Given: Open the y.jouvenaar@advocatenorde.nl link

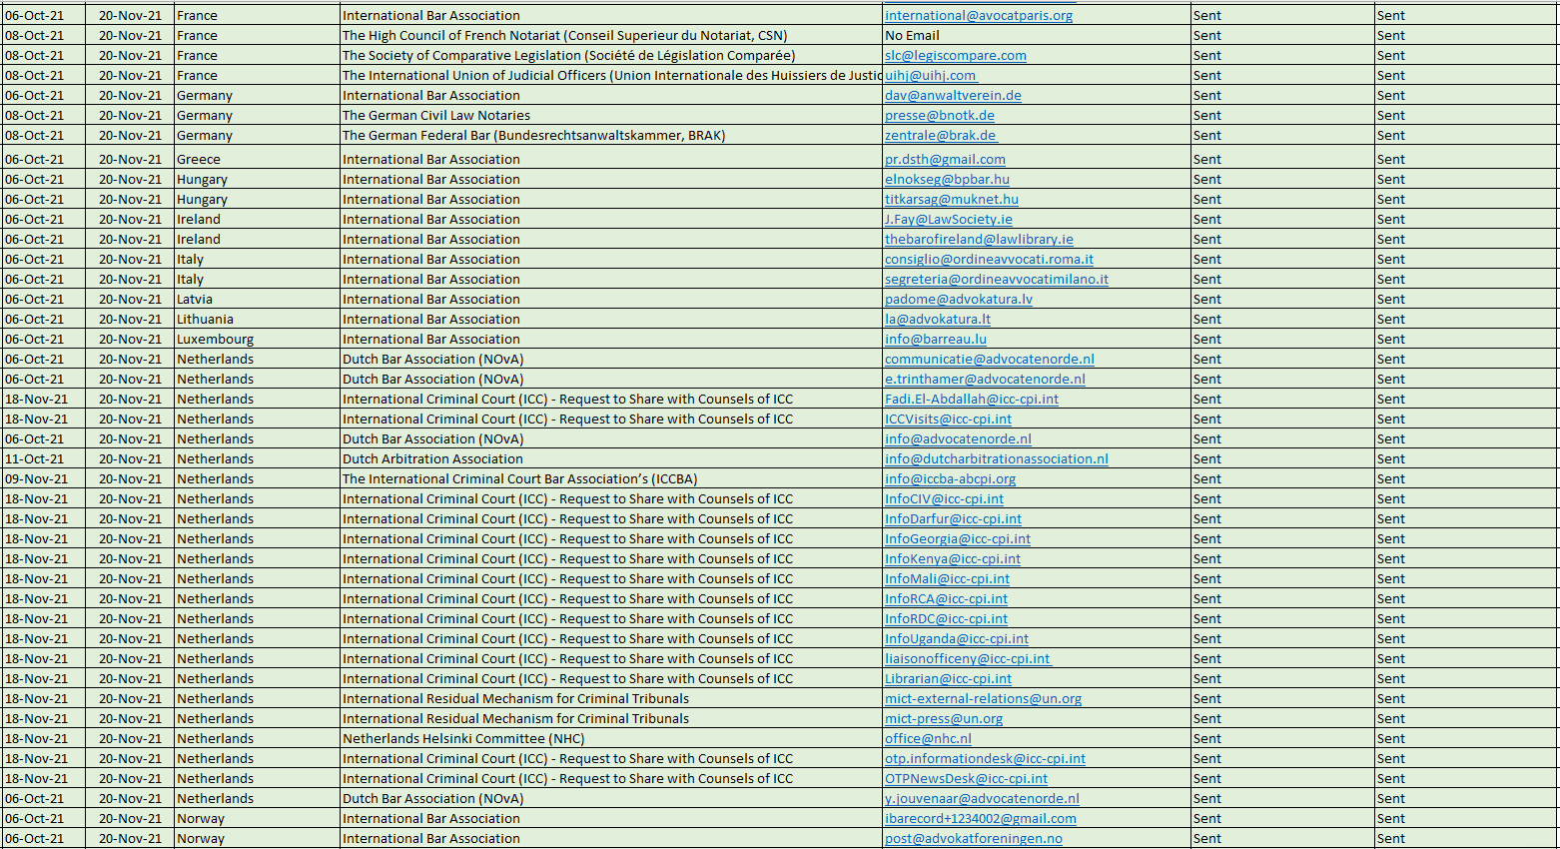Looking at the screenshot, I should [982, 799].
